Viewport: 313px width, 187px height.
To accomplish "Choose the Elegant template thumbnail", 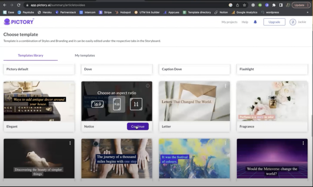I will coord(39,101).
